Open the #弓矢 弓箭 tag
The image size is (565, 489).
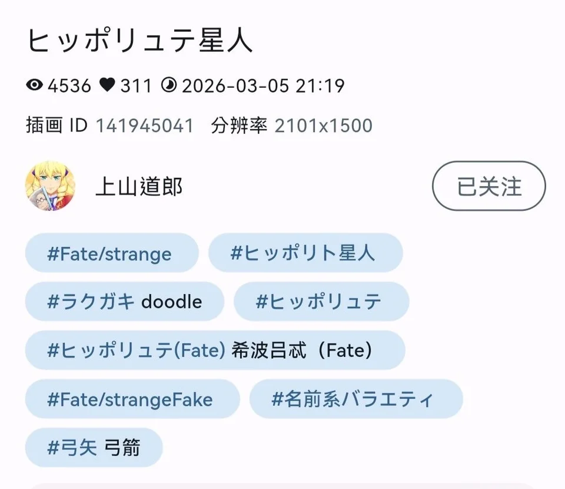pyautogui.click(x=94, y=448)
